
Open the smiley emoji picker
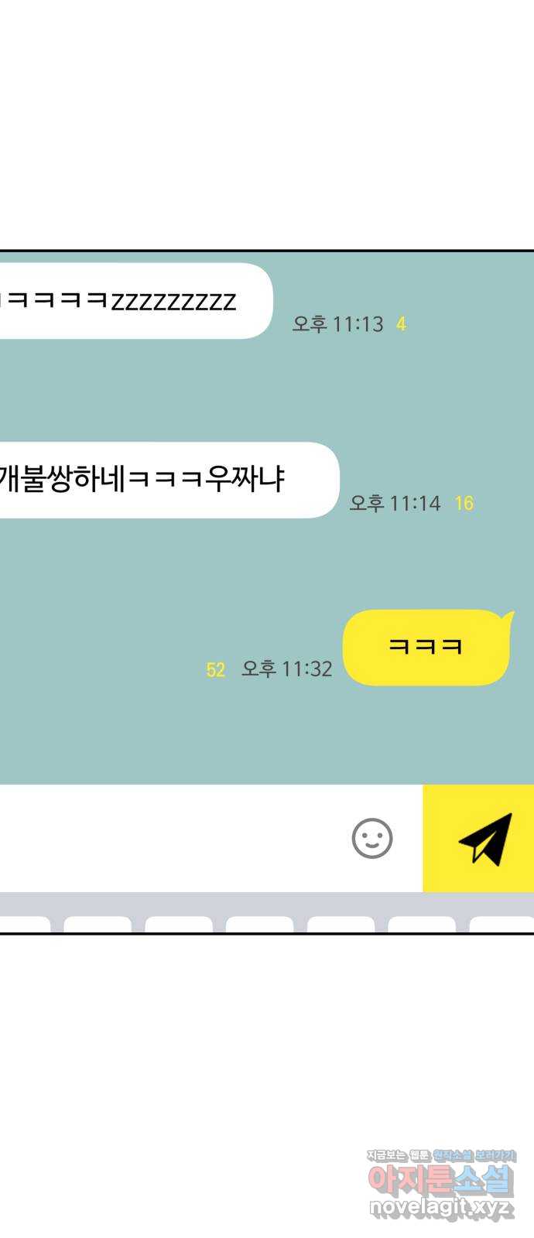tap(372, 838)
